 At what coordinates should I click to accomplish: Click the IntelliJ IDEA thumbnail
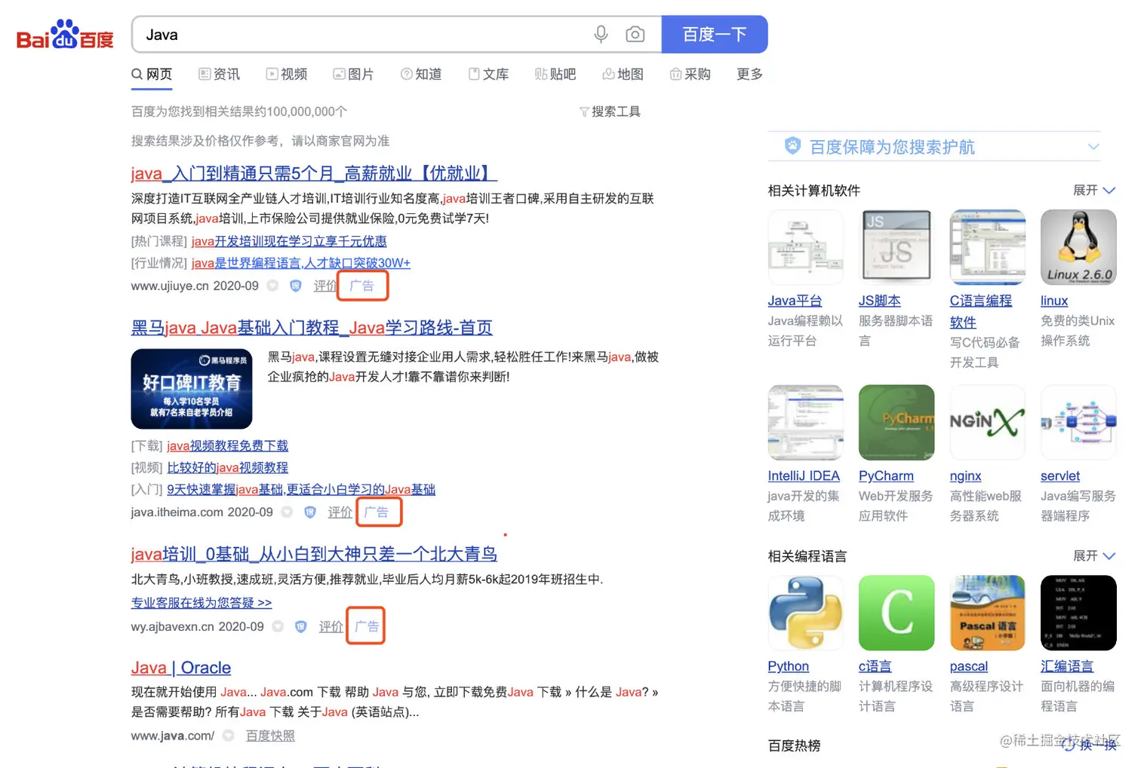click(805, 423)
